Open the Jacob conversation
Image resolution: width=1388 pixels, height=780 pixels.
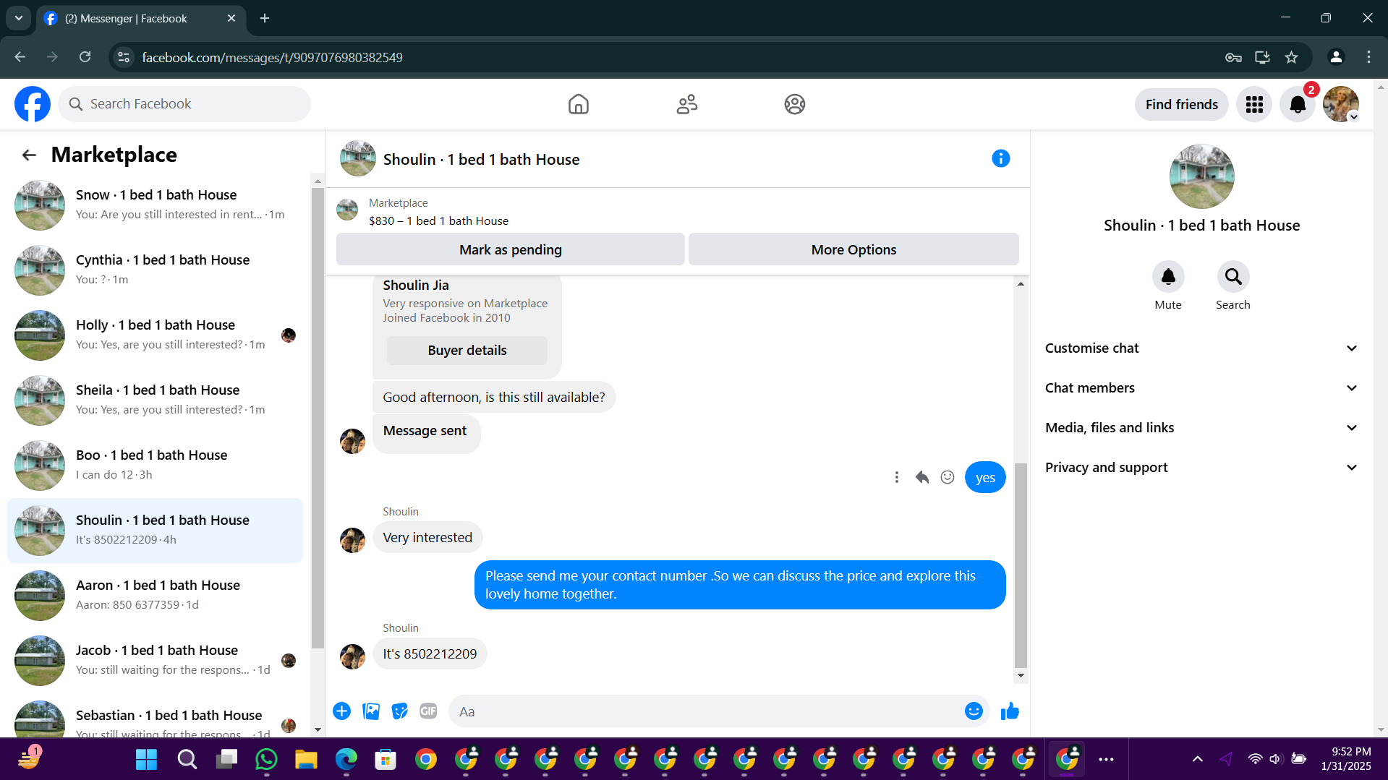pyautogui.click(x=155, y=661)
